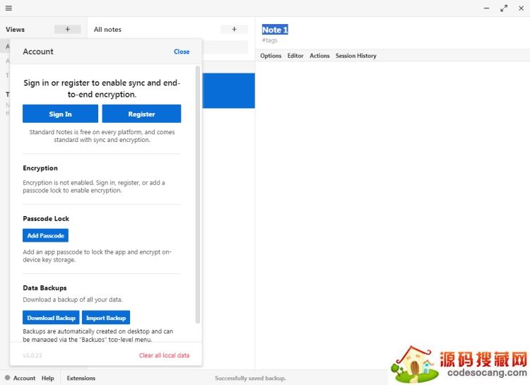Open the Session History menu

[355, 56]
